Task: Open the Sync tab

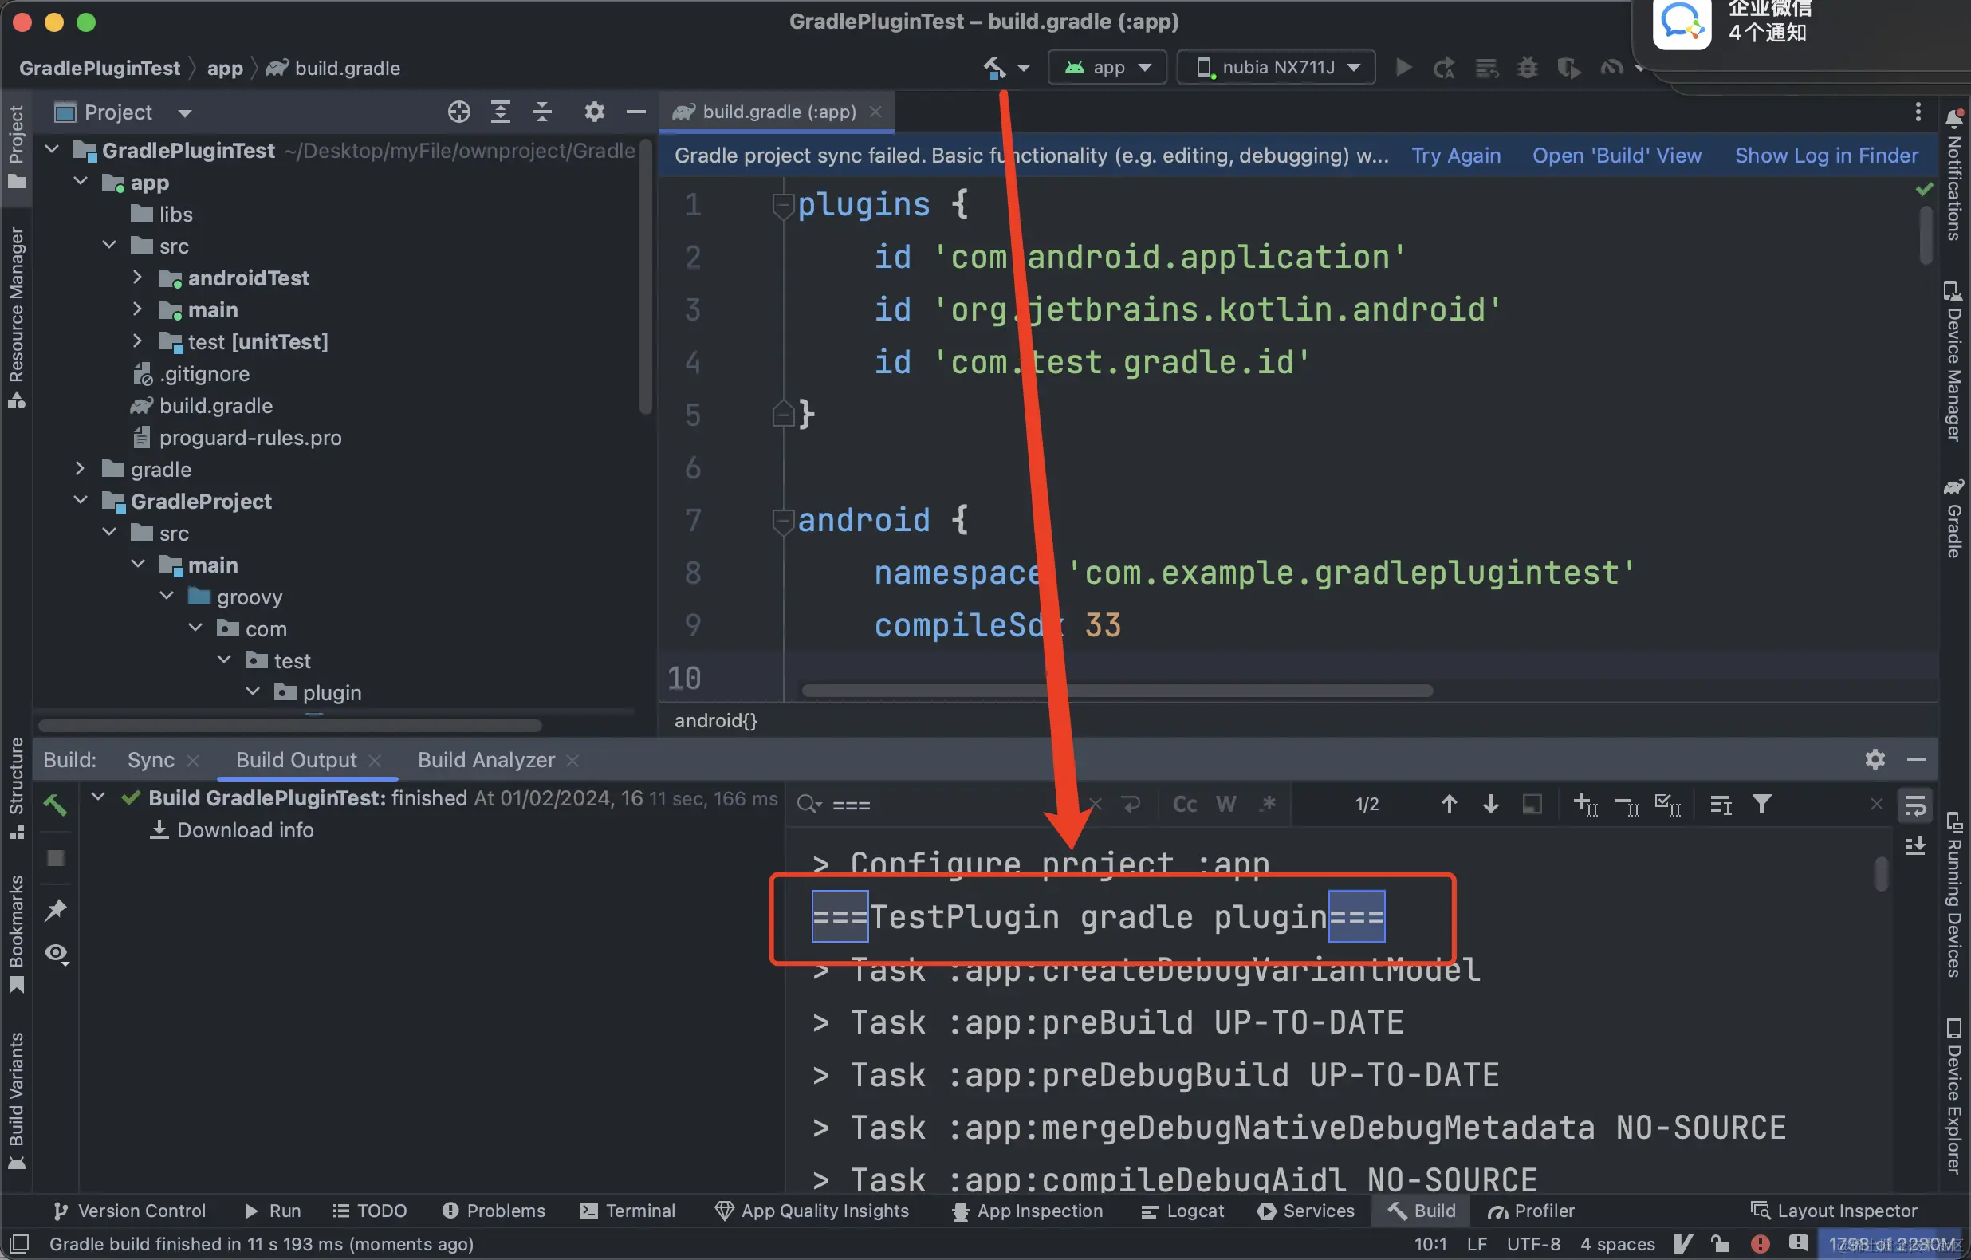Action: [151, 760]
